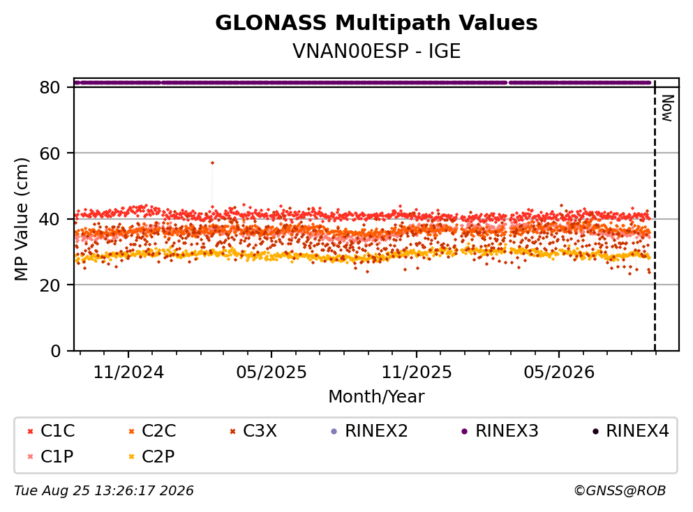
Task: Click the C3X outlier point near 57 cm
Action: tap(212, 163)
